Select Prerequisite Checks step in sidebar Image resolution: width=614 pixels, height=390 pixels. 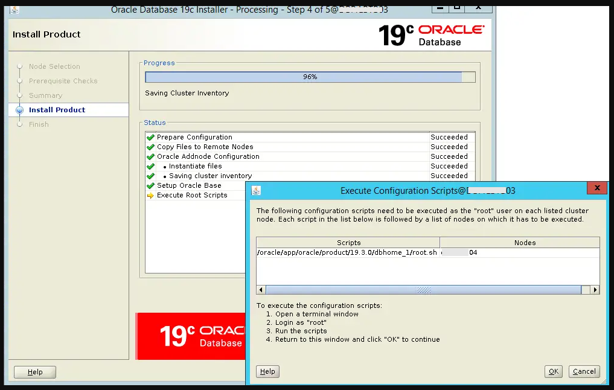coord(63,81)
